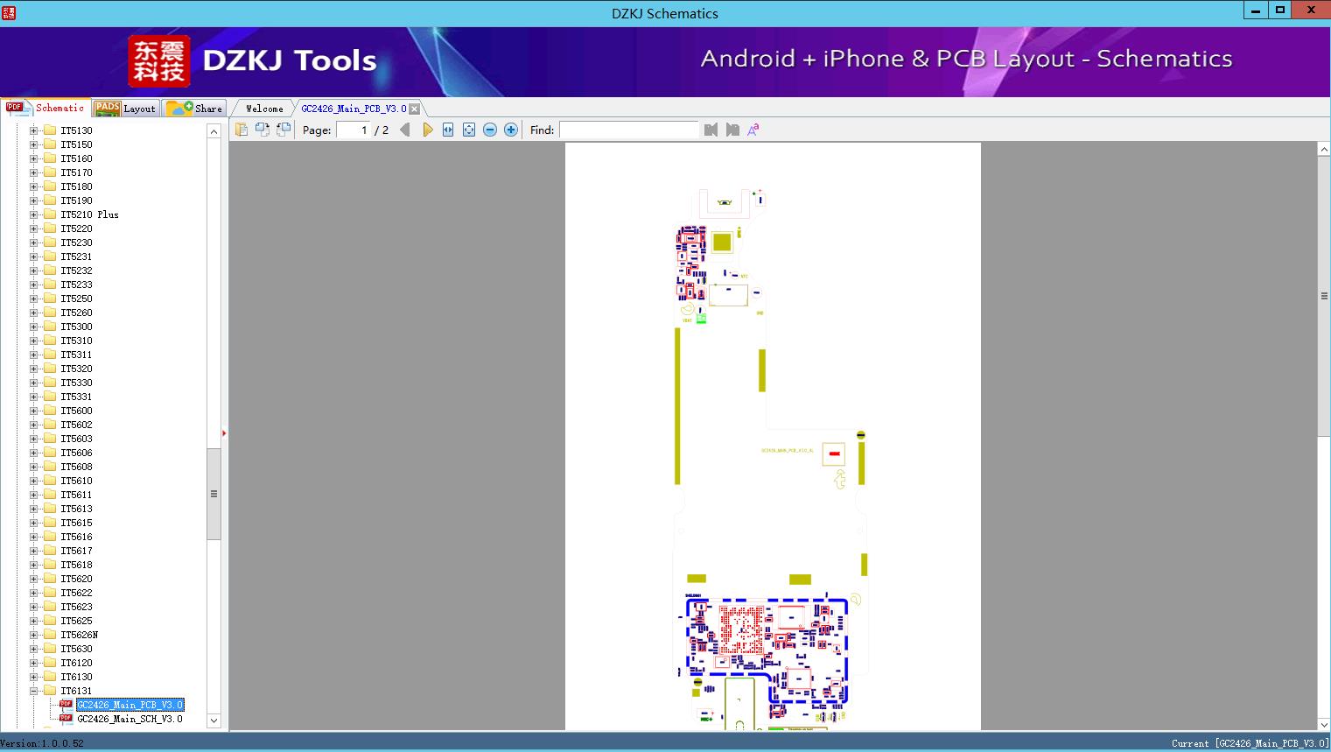Click the Version:1.0.0.52 status text
This screenshot has height=752, width=1331.
coord(42,743)
